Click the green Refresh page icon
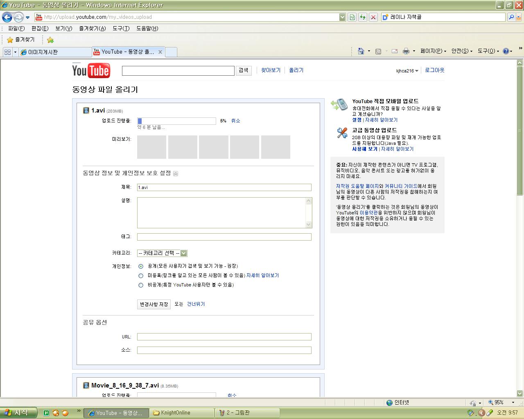The width and height of the screenshot is (524, 419). [363, 17]
